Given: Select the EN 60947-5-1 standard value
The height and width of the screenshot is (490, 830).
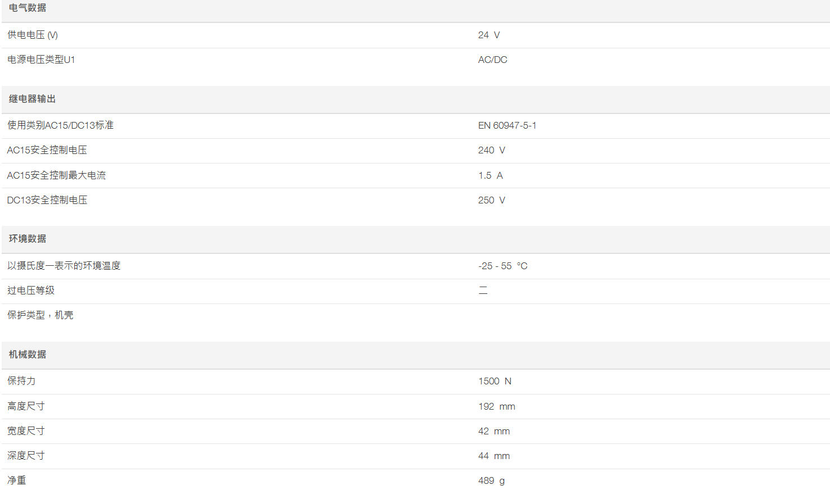Looking at the screenshot, I should click(507, 125).
